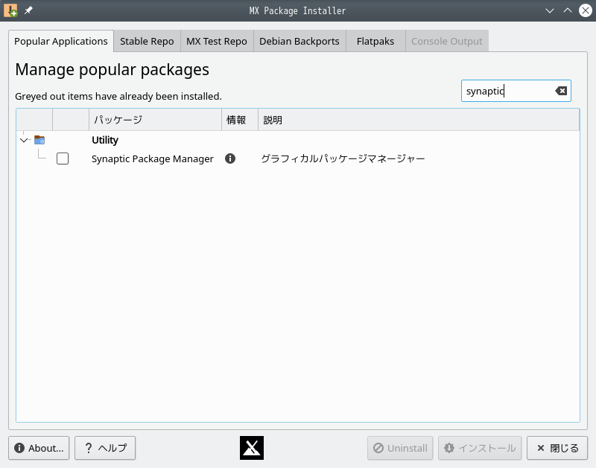Screen dimensions: 596x468
Task: Select the Console Output tab
Action: pyautogui.click(x=446, y=41)
